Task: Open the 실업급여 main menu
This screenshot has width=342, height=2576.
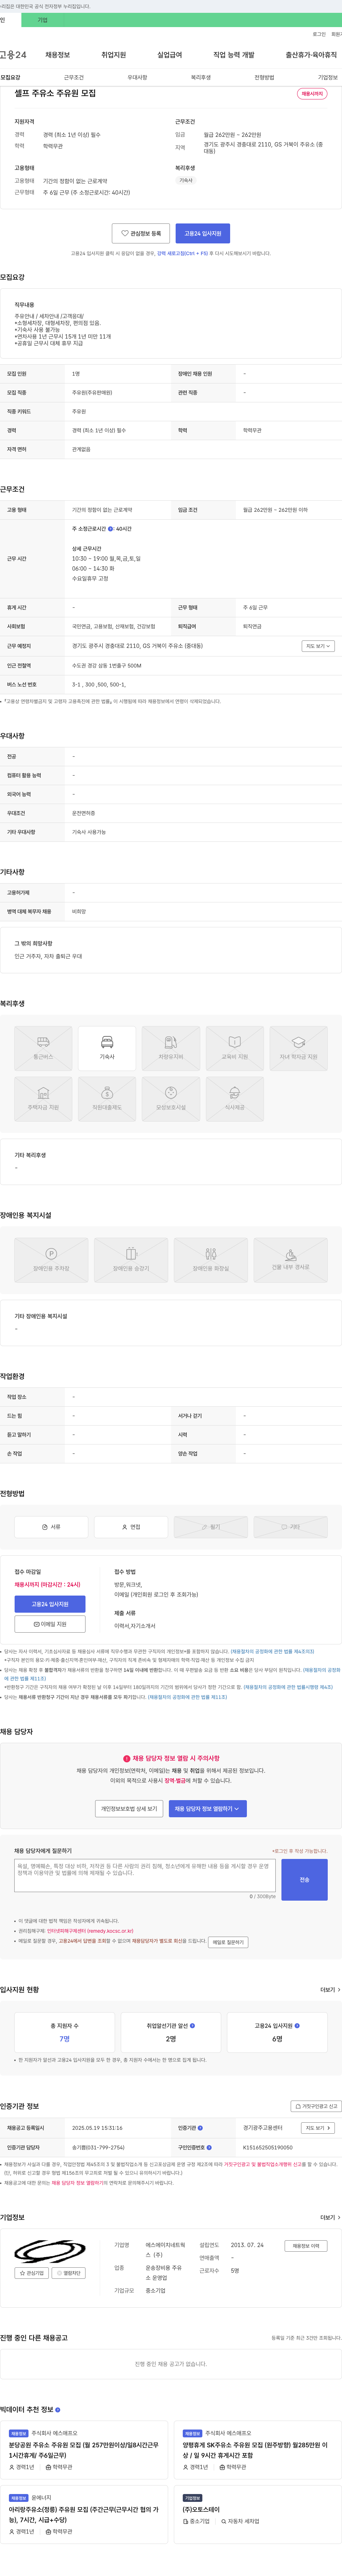Action: 170,55
